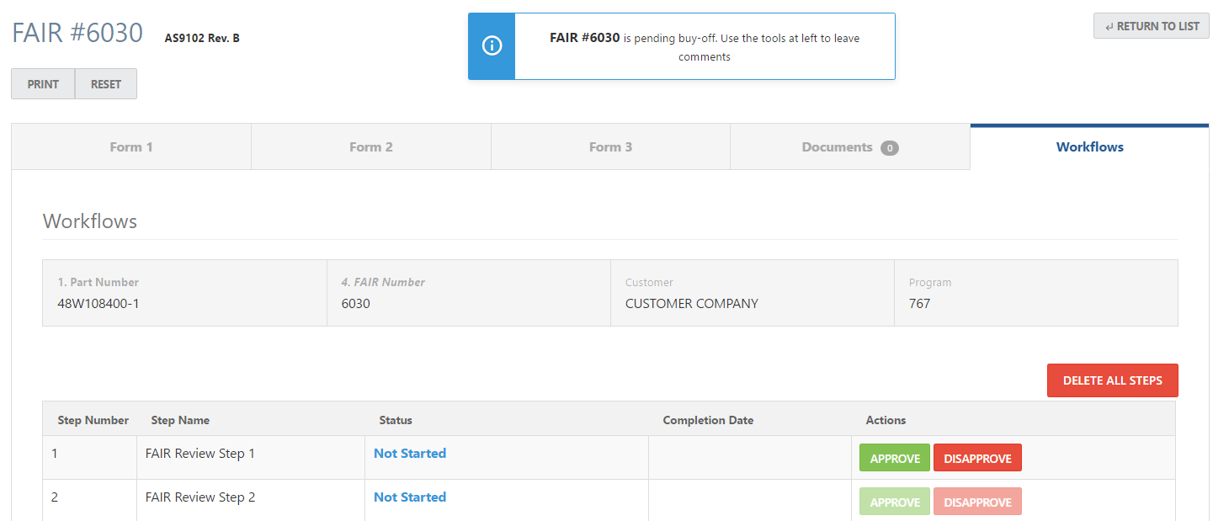Click the pending buy-off notification message
1213x521 pixels.
[705, 47]
